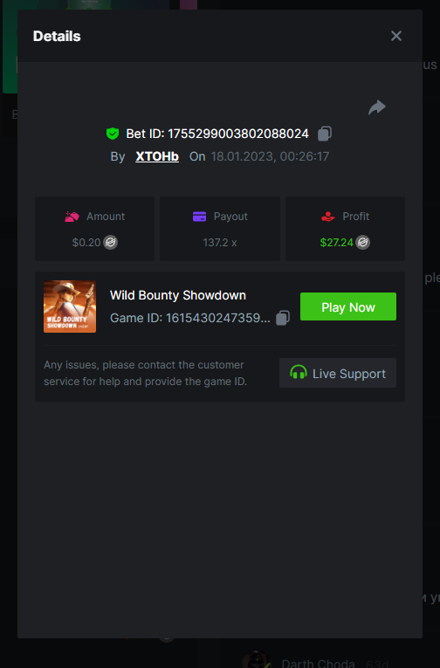
Task: Click the Profit currency coin icon
Action: 363,243
